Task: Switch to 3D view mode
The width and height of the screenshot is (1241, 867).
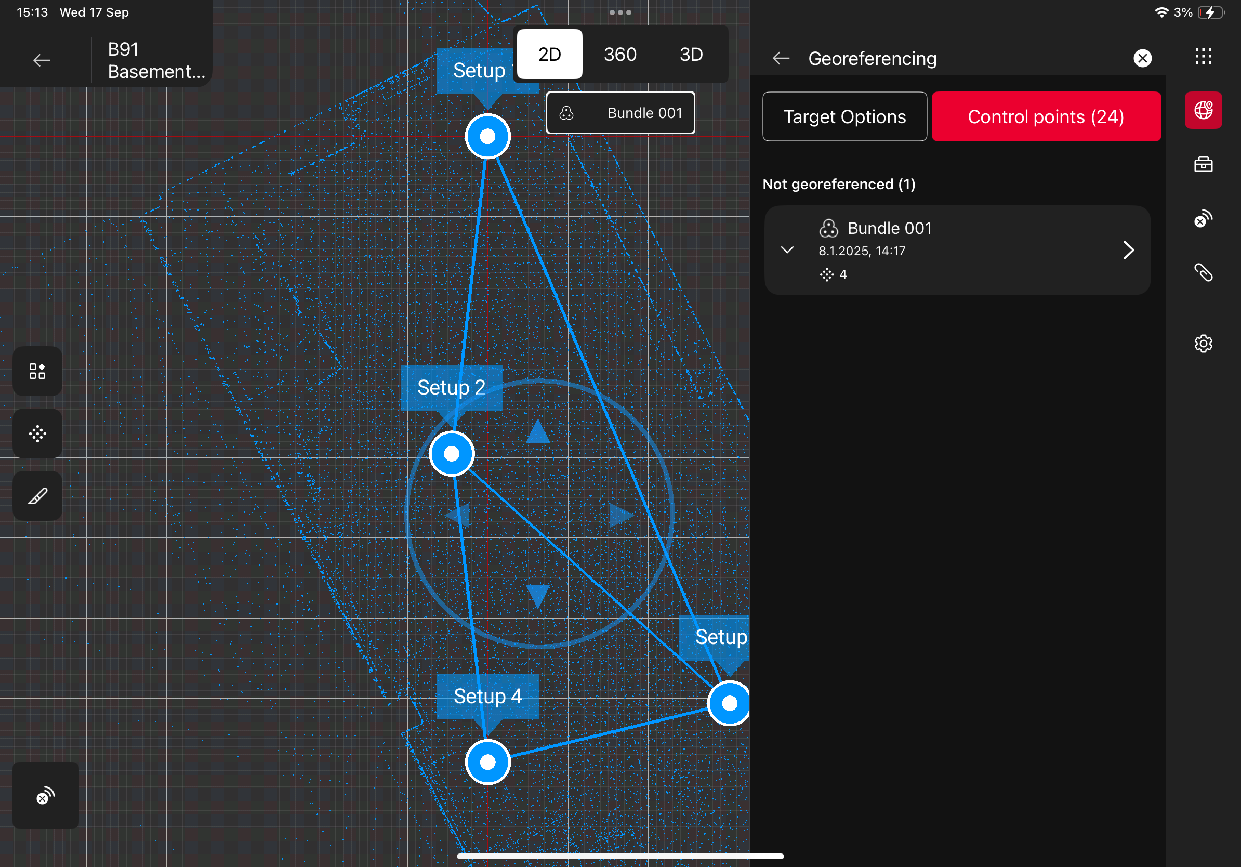Action: click(691, 55)
